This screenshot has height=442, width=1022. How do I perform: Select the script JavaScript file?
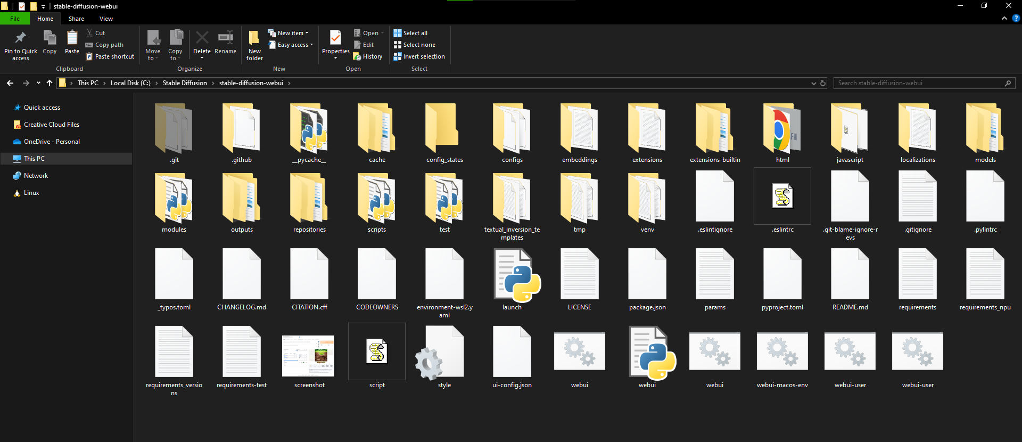coord(377,356)
